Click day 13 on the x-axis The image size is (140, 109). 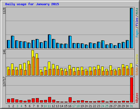[57, 106]
